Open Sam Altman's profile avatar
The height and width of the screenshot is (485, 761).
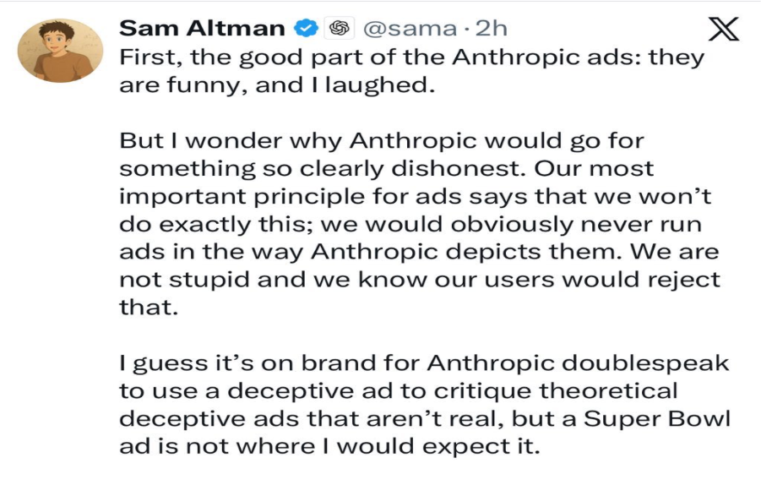tap(60, 51)
